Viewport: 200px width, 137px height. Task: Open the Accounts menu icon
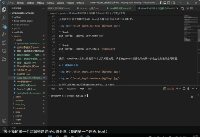(x=4, y=121)
